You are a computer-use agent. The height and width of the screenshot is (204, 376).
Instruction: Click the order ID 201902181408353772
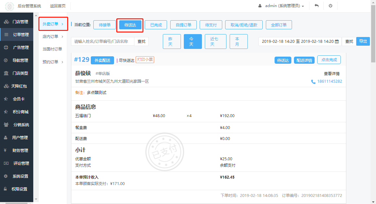tap(321, 196)
